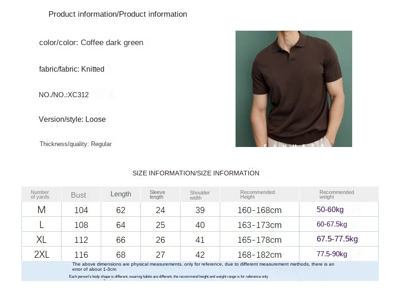The image size is (396, 294).
Task: Click the 'Each person's body shape is different' note
Action: point(168,277)
